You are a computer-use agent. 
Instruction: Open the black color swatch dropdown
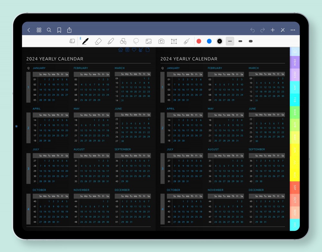(220, 41)
